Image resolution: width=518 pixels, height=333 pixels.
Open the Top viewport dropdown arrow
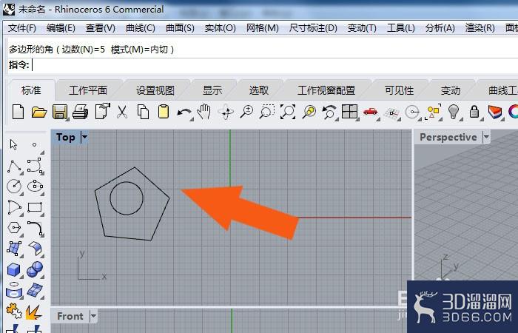[x=84, y=137]
